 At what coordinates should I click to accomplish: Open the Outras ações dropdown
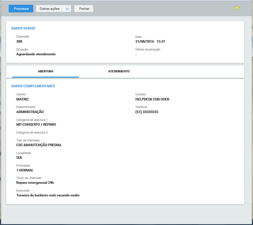click(x=53, y=9)
